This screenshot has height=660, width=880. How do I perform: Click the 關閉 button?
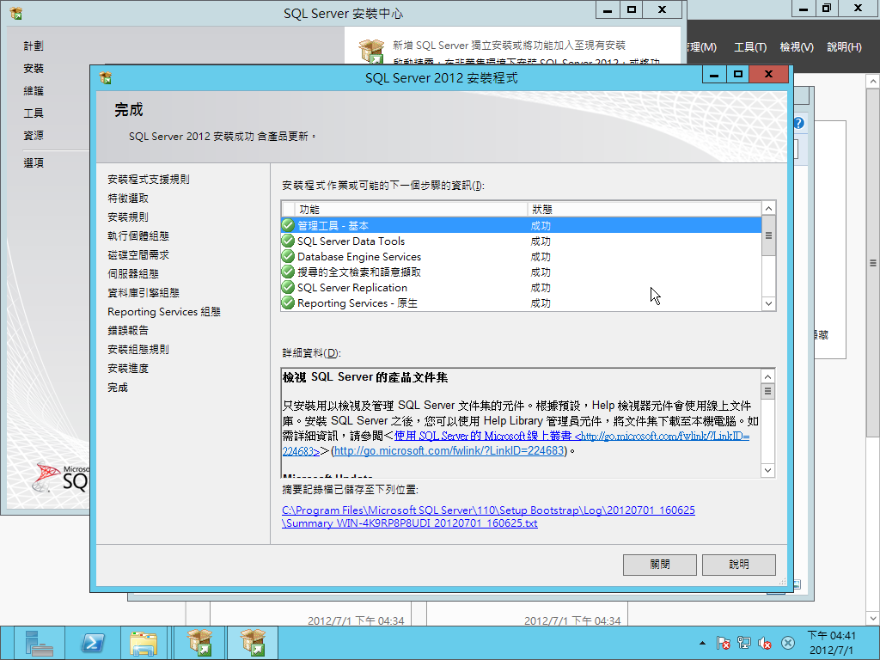(659, 565)
